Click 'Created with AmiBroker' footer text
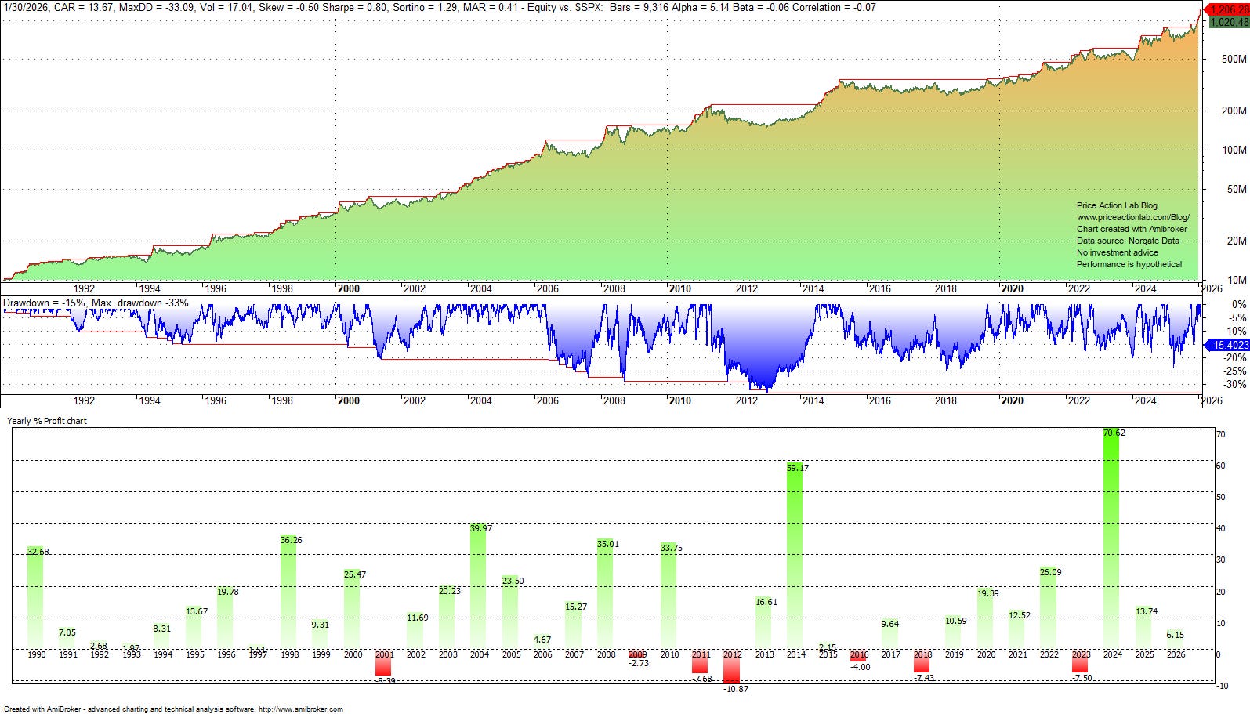The image size is (1250, 714). click(x=42, y=709)
